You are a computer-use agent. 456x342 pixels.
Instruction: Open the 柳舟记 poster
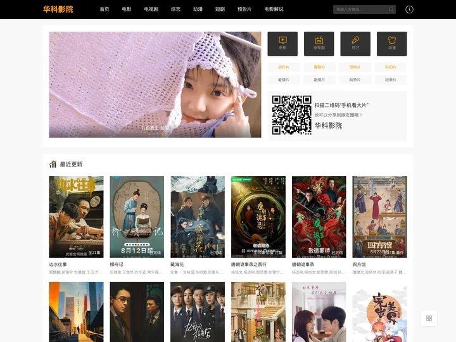pos(137,217)
